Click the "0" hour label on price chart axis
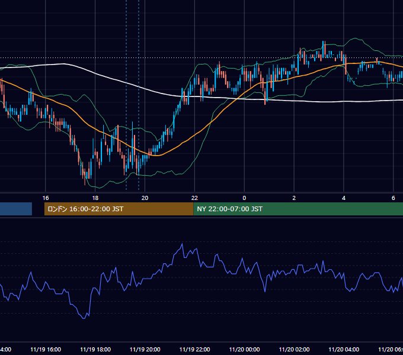 (244, 198)
